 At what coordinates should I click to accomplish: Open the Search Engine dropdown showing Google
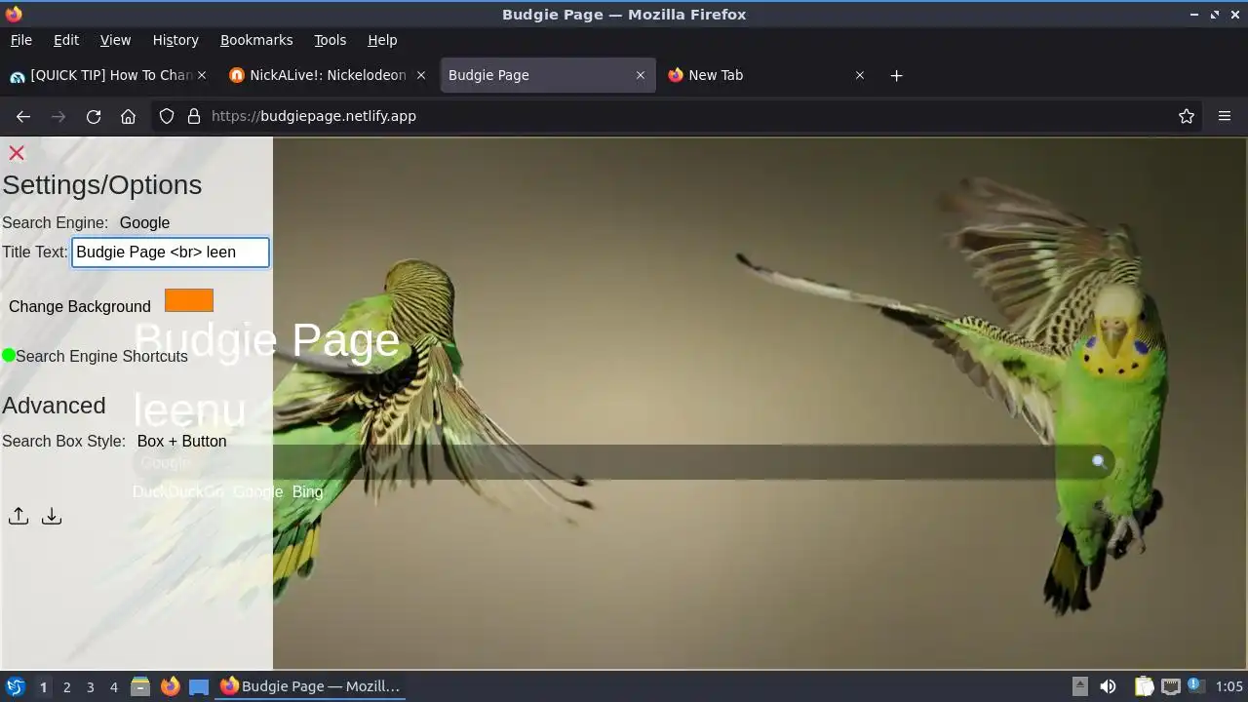144,222
